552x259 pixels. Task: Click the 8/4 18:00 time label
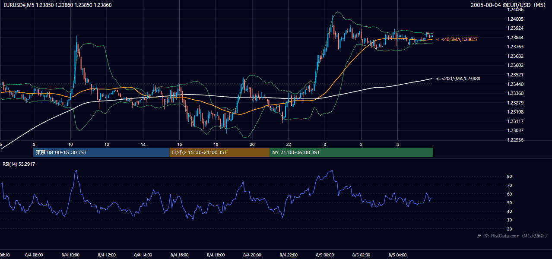(x=216, y=255)
